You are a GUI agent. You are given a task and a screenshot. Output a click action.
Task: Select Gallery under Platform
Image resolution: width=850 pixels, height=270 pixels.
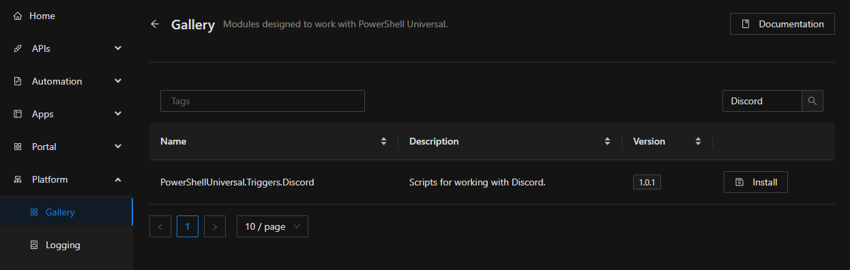point(66,212)
